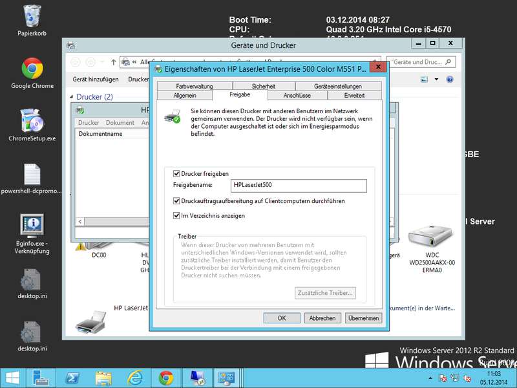Click the muted volume tray icon
Viewport: 517px width, 388px height.
pyautogui.click(x=467, y=378)
